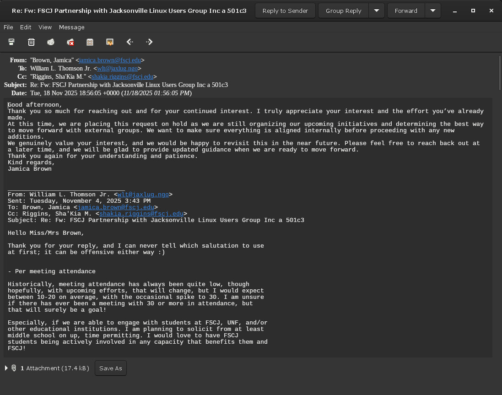Image resolution: width=502 pixels, height=395 pixels.
Task: Delete the message with the trash icon
Action: tap(31, 42)
